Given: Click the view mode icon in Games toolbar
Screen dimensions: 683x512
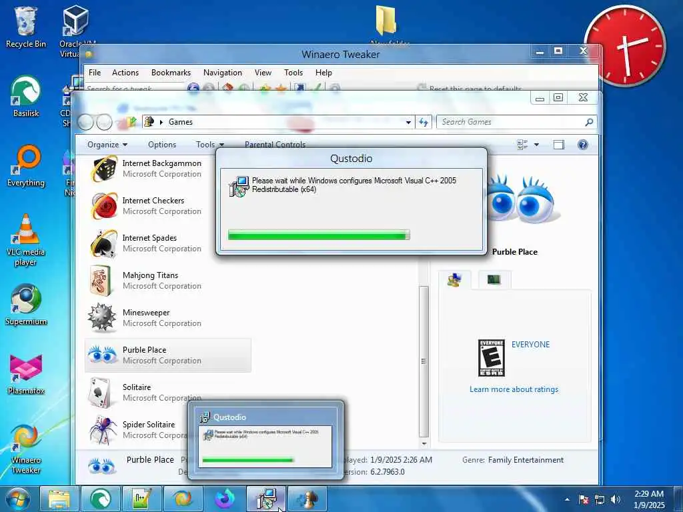Looking at the screenshot, I should pos(522,145).
